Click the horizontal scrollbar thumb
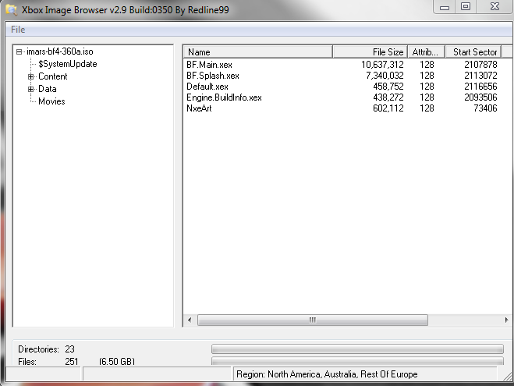The width and height of the screenshot is (514, 386). [313, 320]
